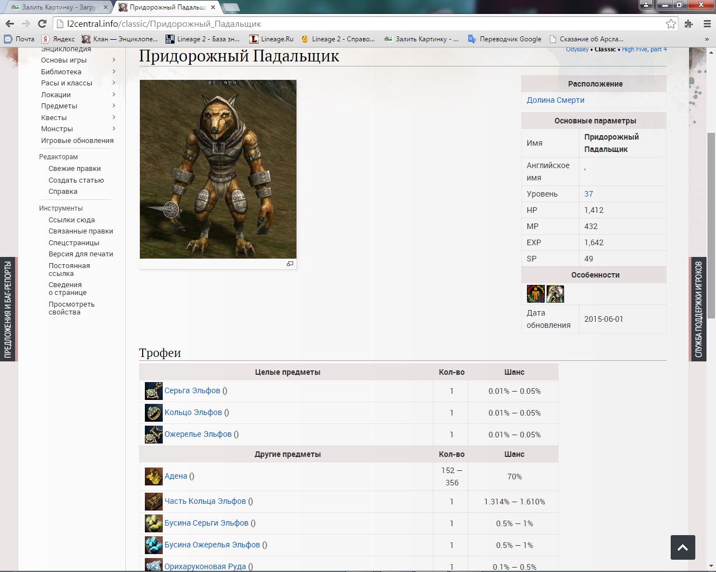This screenshot has height=572, width=716.
Task: Open the Lineage.Ru bookmark
Action: tap(271, 39)
